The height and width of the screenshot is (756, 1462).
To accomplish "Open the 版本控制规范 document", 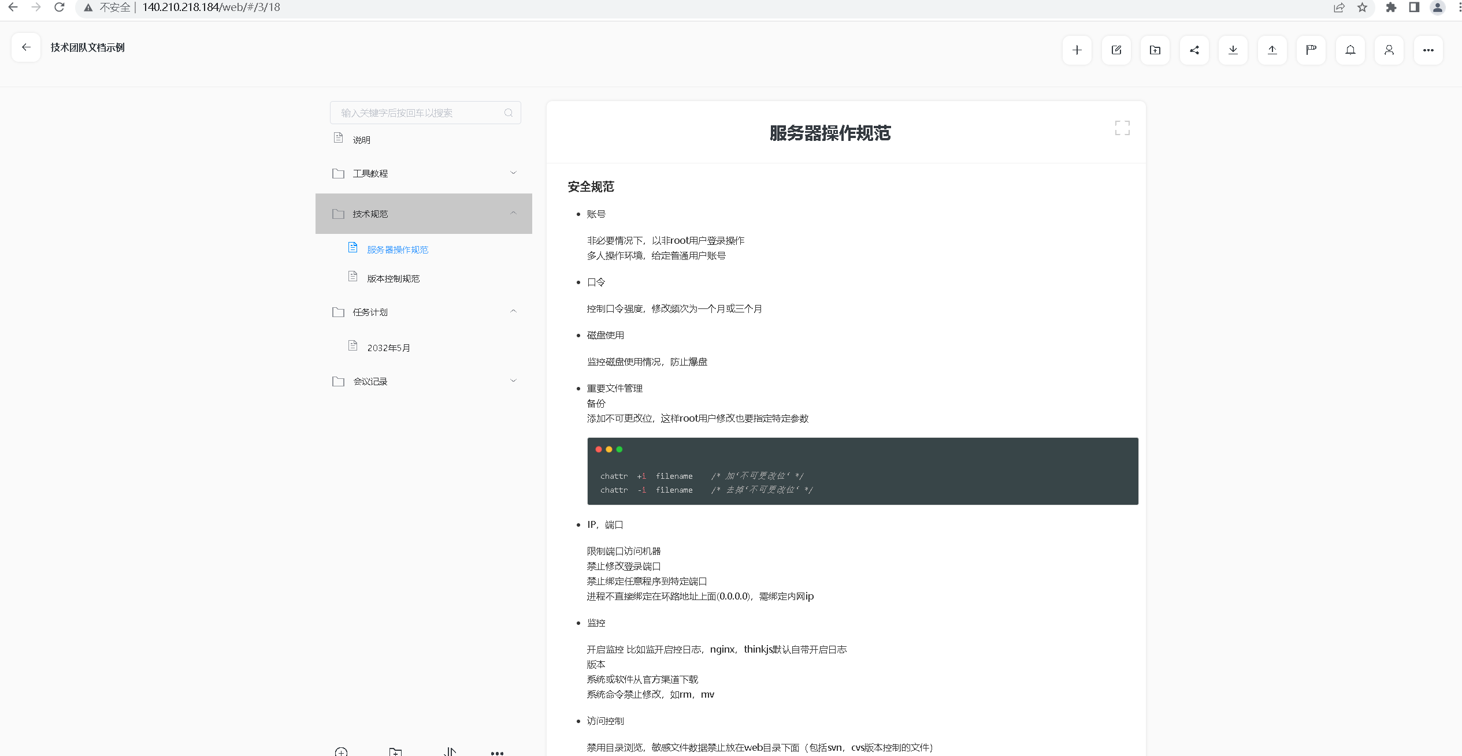I will click(393, 278).
